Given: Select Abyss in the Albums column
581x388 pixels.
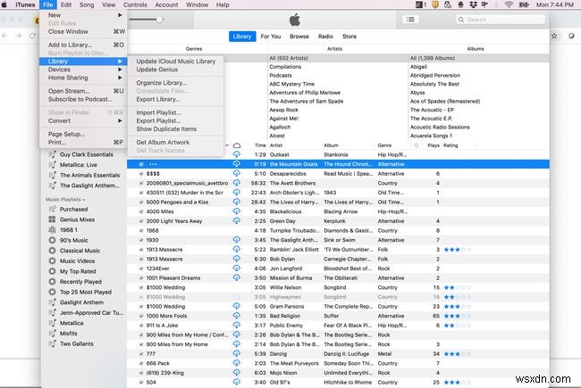Looking at the screenshot, I should [417, 93].
